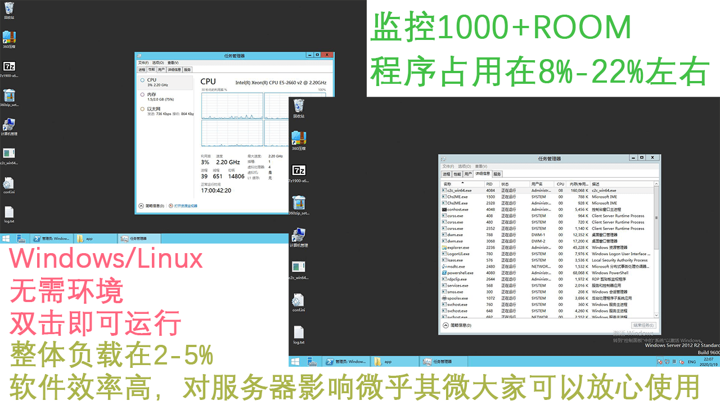
Task: Select 内存 1.5/2.0 GB in the performance sidebar
Action: pyautogui.click(x=165, y=97)
